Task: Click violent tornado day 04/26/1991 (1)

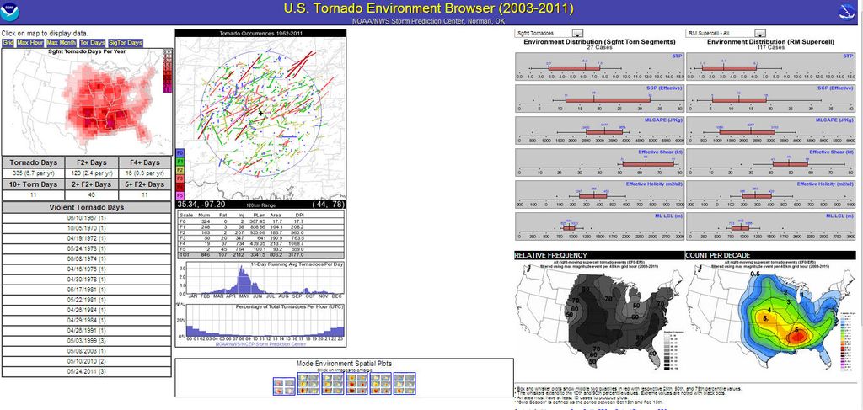Action: (x=87, y=330)
